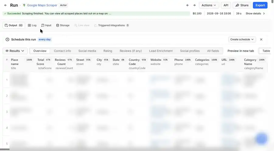Open the Live view tab
The width and height of the screenshot is (274, 151).
click(x=82, y=25)
